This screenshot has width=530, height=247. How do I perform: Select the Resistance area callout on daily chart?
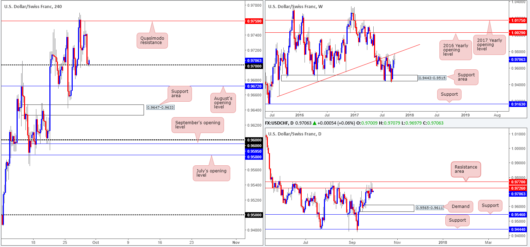click(x=466, y=170)
